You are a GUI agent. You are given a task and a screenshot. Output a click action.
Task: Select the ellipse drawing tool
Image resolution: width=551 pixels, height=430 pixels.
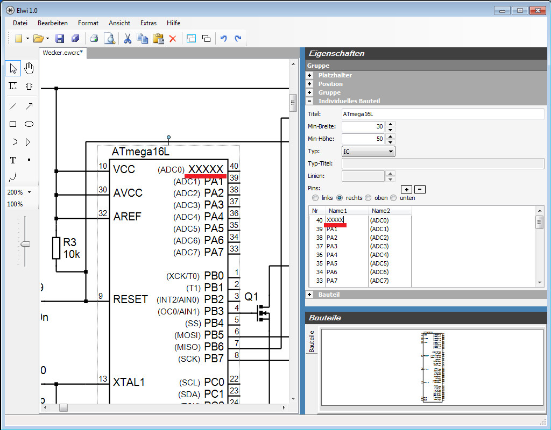tap(29, 124)
